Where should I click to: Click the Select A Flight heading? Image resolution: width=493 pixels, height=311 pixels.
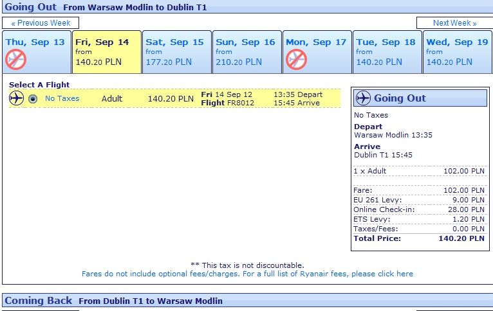click(39, 85)
